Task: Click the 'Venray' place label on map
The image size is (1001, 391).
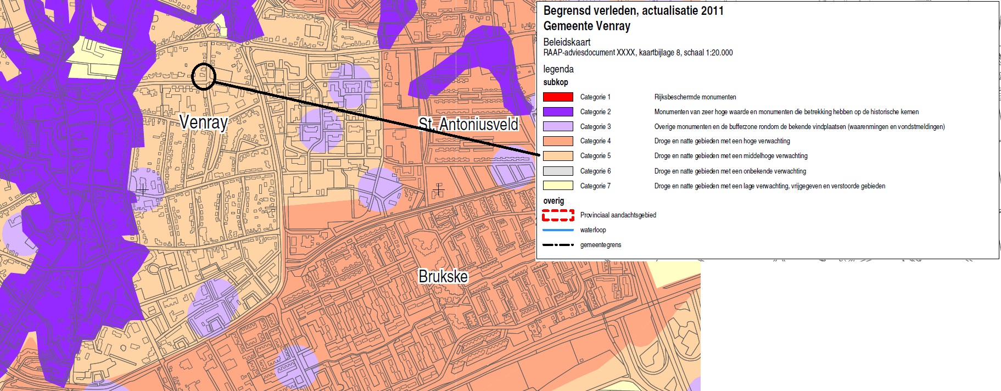Action: 204,122
